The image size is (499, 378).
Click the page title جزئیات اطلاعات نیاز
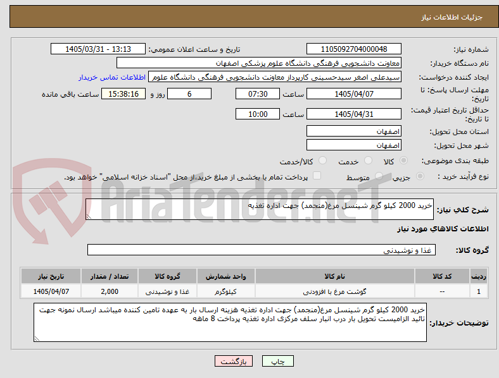[452, 17]
